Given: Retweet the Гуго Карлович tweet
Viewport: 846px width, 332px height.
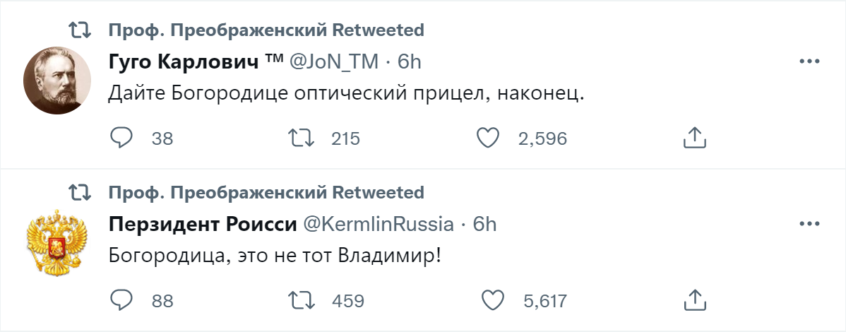Looking at the screenshot, I should click(302, 138).
